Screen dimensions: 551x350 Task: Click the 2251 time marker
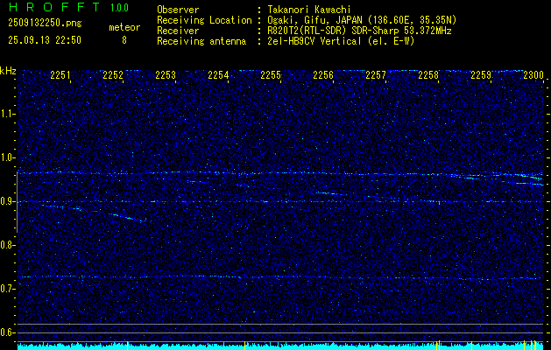click(x=60, y=75)
